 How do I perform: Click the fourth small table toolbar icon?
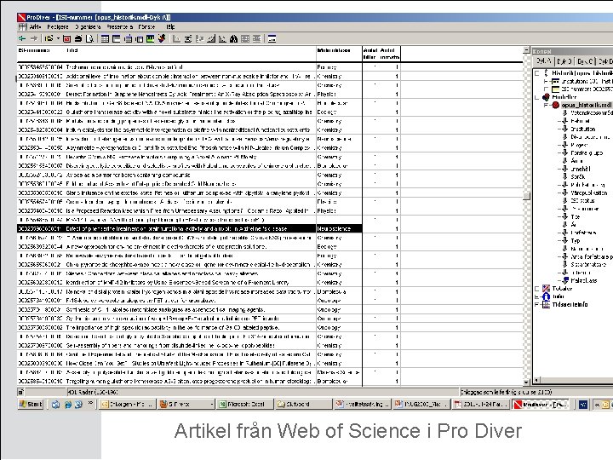click(x=139, y=38)
